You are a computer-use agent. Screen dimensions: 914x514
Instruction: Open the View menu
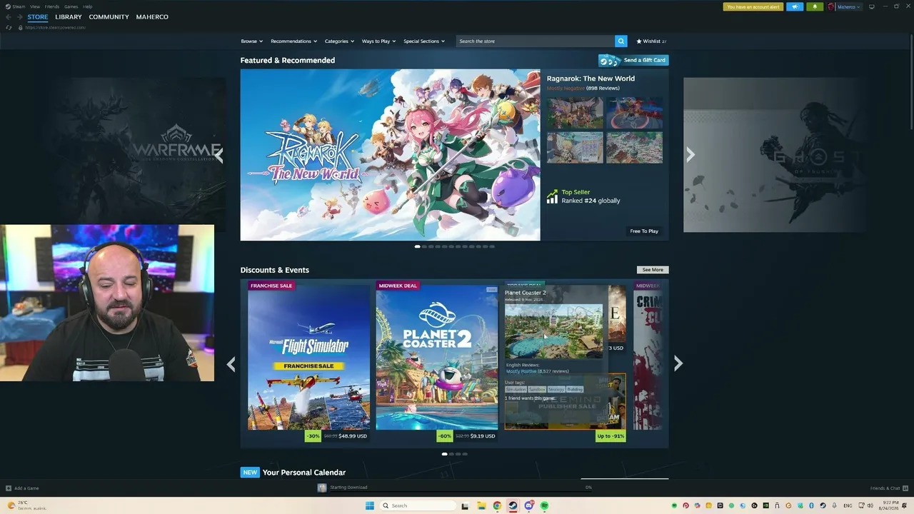[x=35, y=6]
